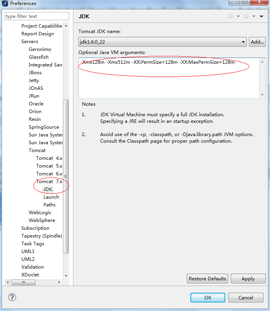Click the tree horizontal scrollbar thumb
Screen dimensions: 270x311
click(24, 282)
